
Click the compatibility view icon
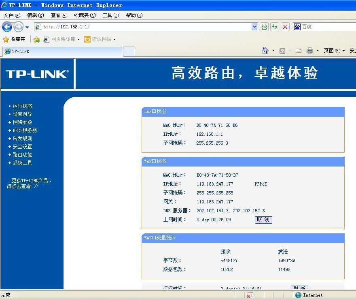click(264, 27)
